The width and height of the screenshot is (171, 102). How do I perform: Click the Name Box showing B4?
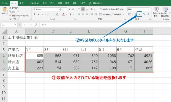click(9, 25)
